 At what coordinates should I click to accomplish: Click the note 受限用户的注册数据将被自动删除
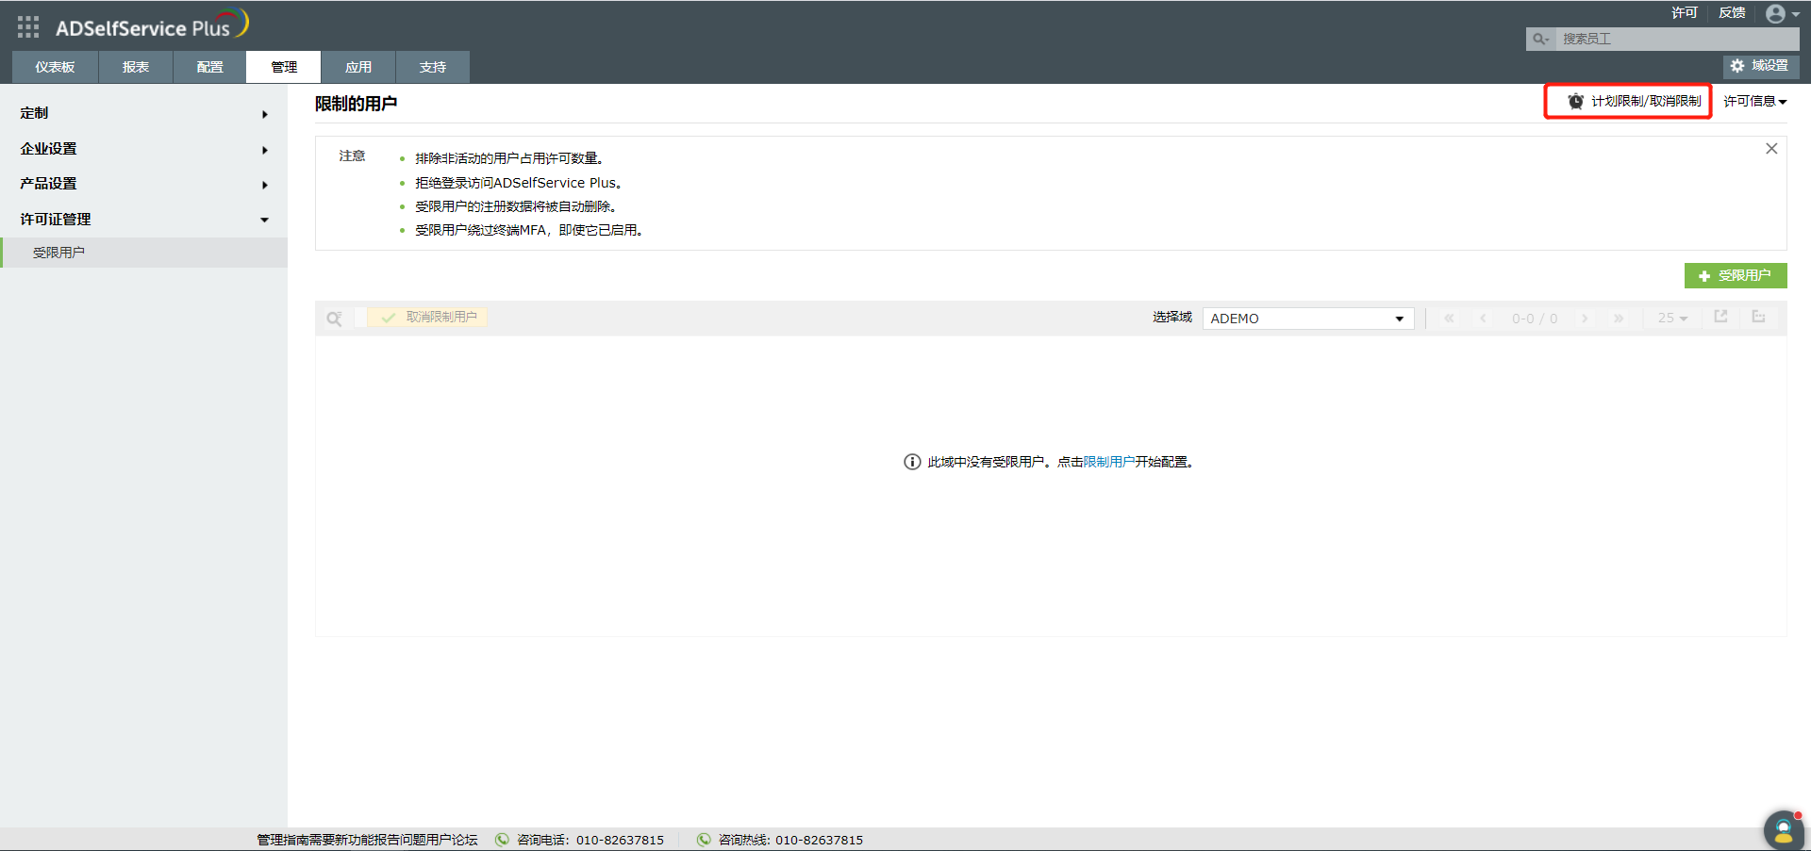point(516,206)
